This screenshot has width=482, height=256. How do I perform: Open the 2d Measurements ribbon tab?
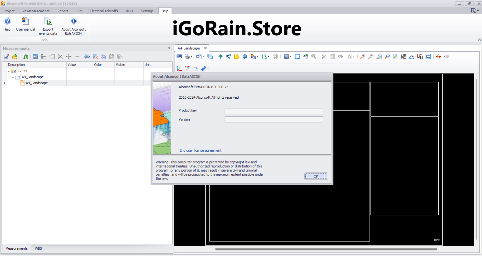pyautogui.click(x=36, y=11)
